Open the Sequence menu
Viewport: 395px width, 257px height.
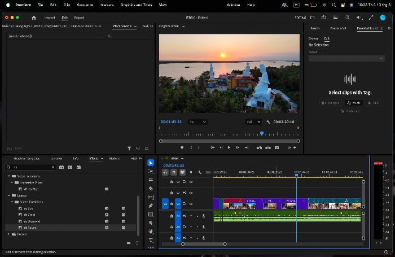point(85,5)
